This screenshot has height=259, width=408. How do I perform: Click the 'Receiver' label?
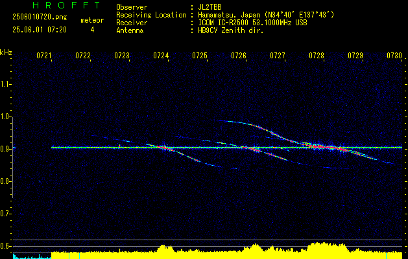tap(132, 23)
